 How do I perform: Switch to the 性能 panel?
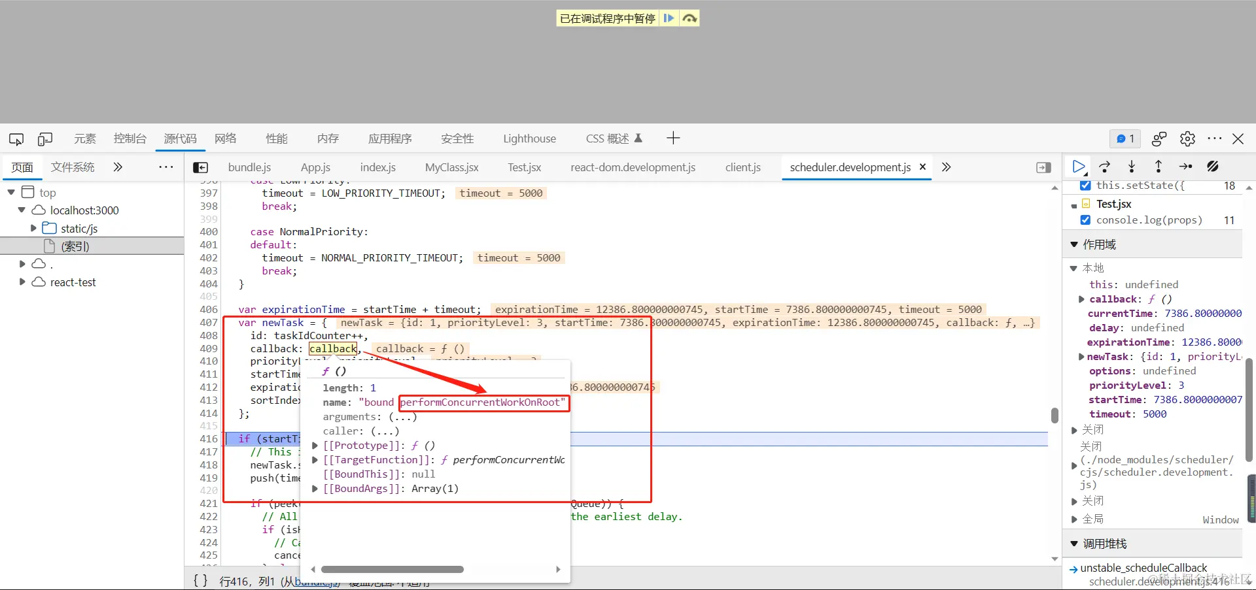[277, 139]
